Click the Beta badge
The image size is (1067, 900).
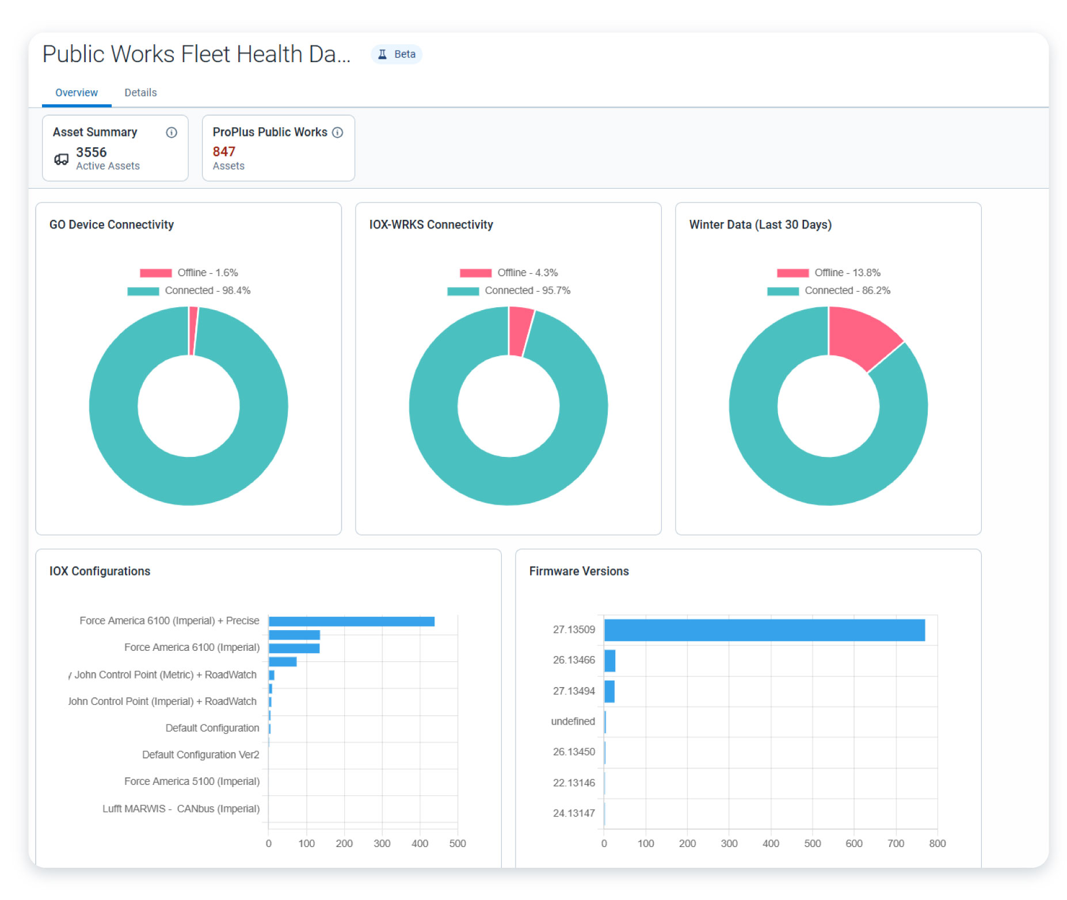pyautogui.click(x=397, y=54)
